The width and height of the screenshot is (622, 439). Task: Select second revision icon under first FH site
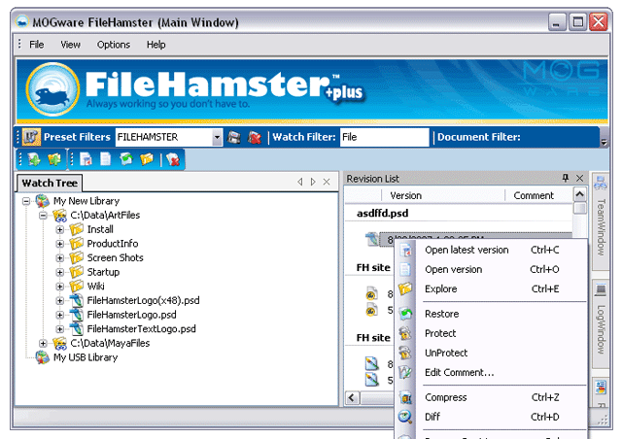(x=371, y=310)
